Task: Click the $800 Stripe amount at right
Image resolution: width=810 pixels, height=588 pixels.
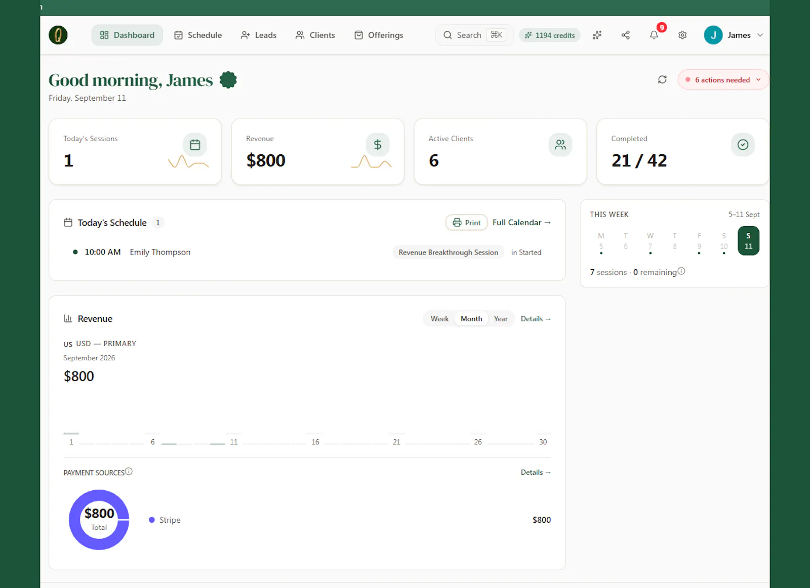Action: 542,520
